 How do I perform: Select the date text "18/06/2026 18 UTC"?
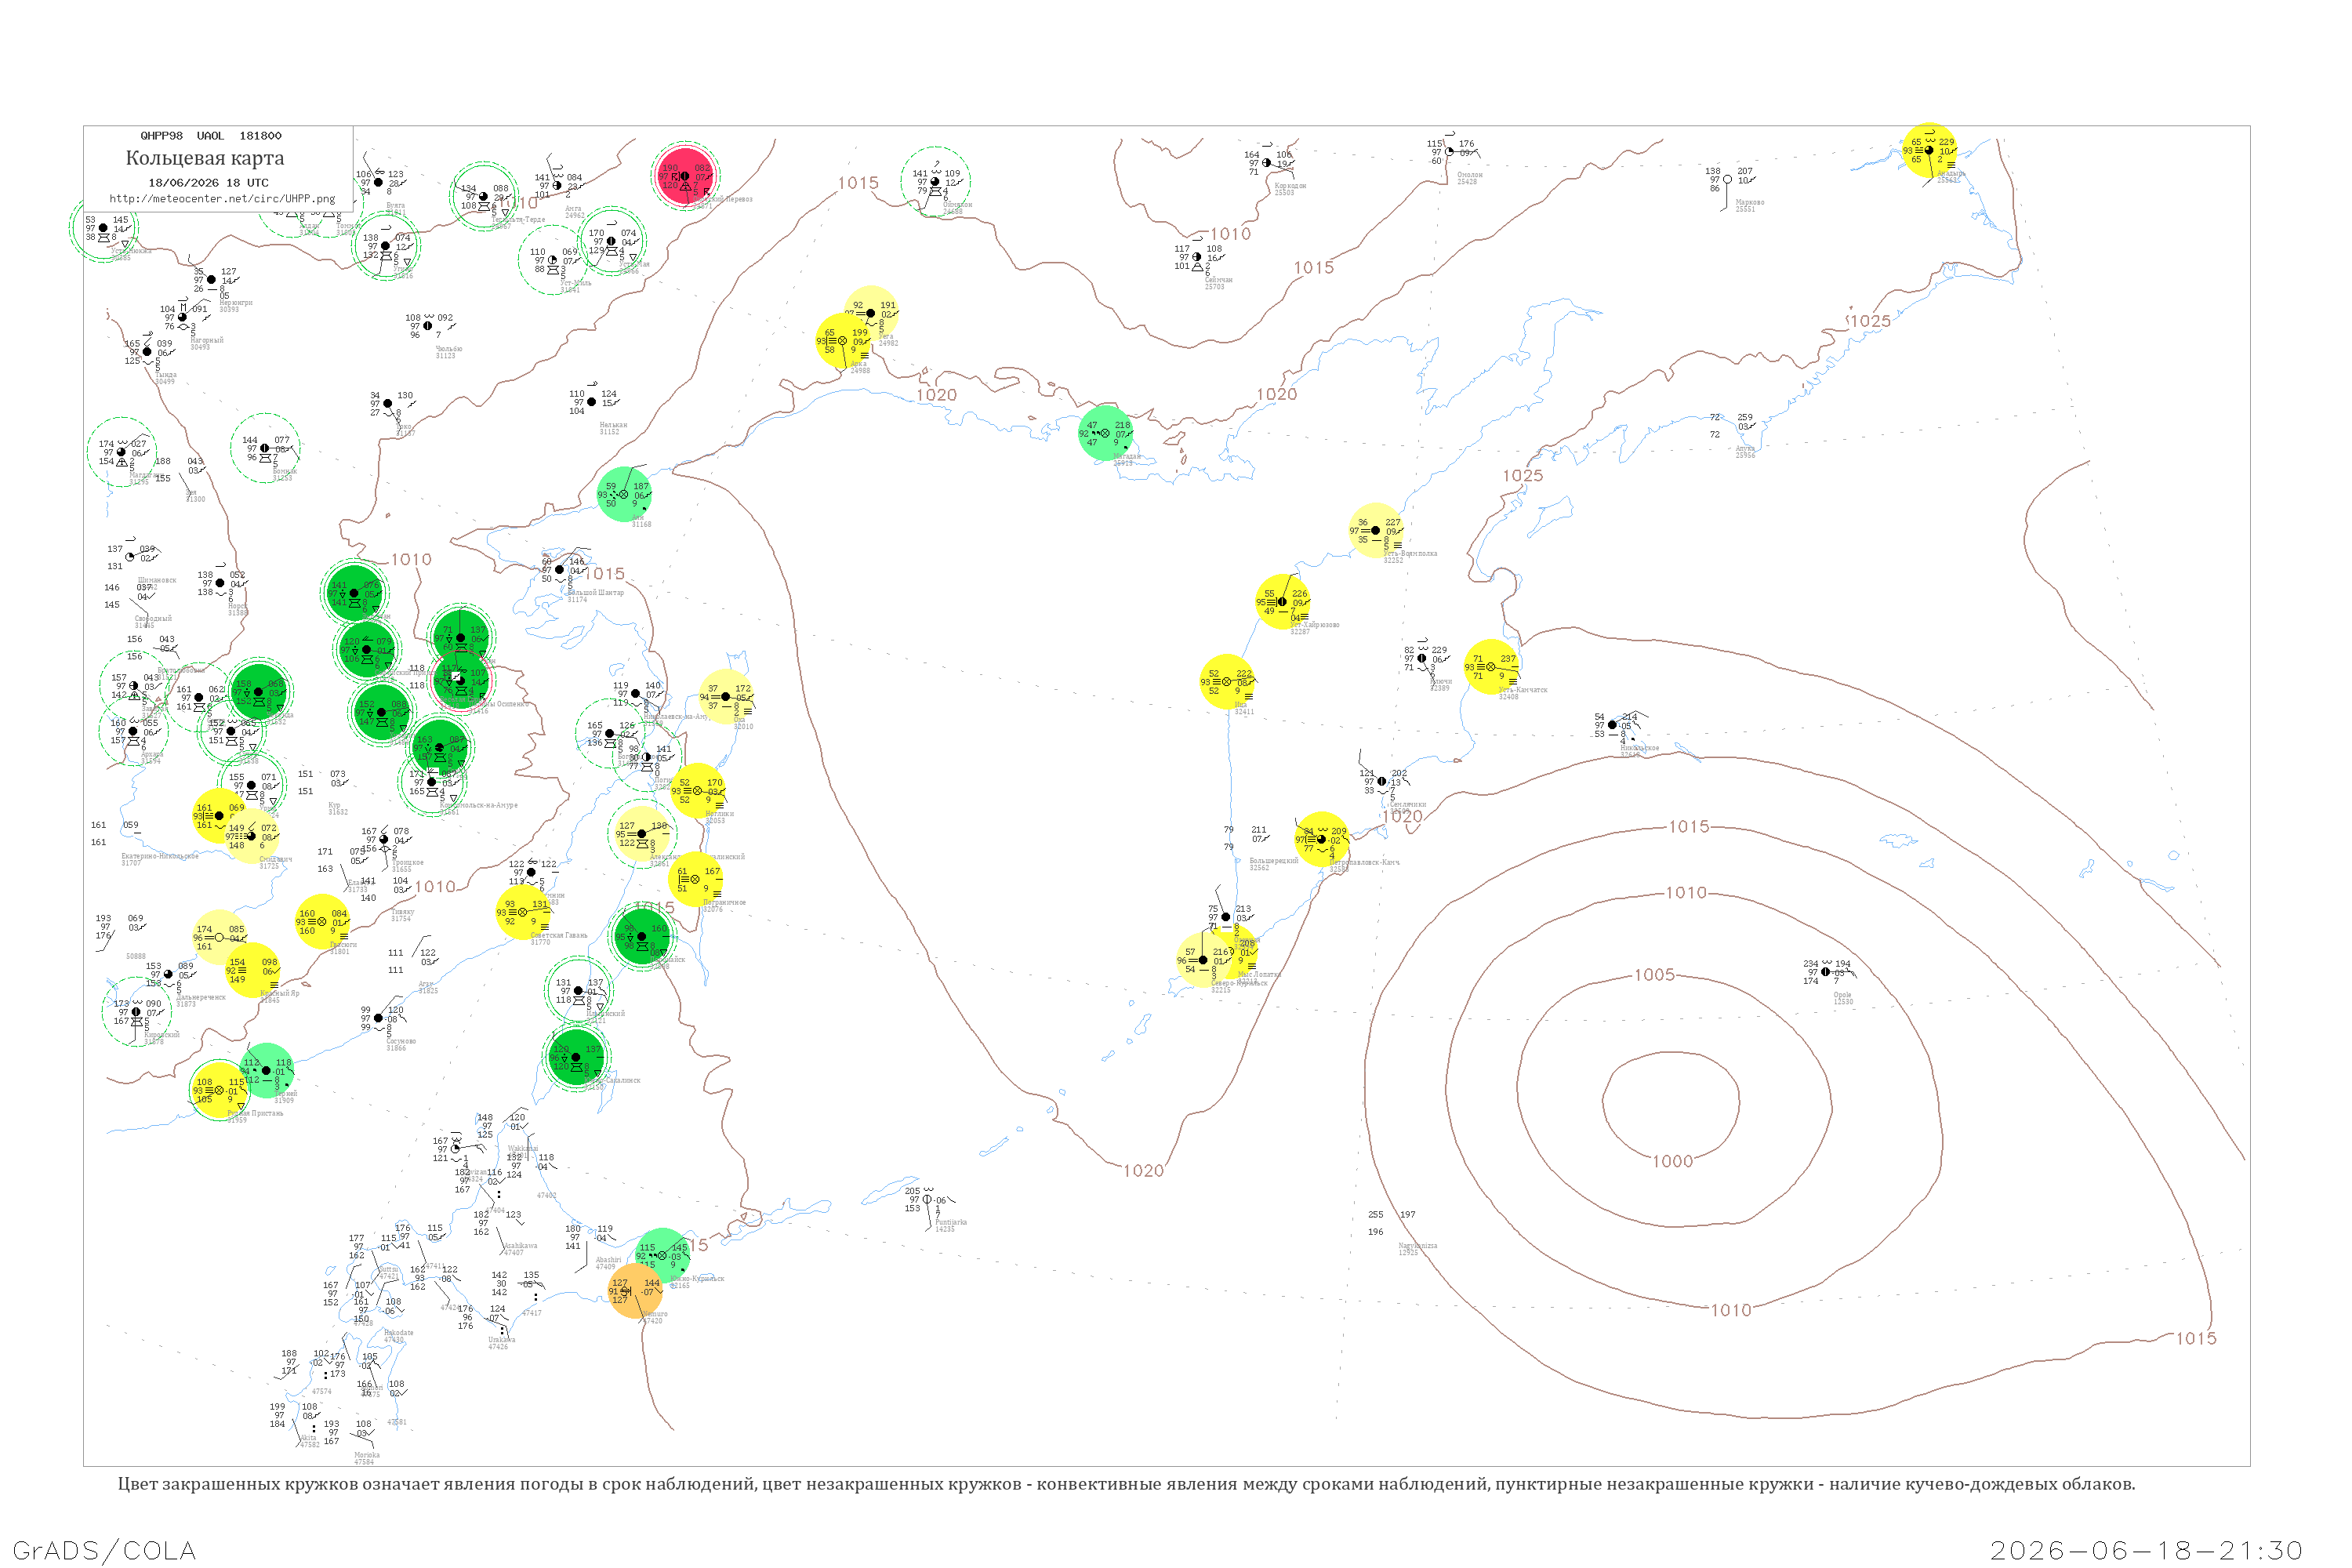pos(208,183)
